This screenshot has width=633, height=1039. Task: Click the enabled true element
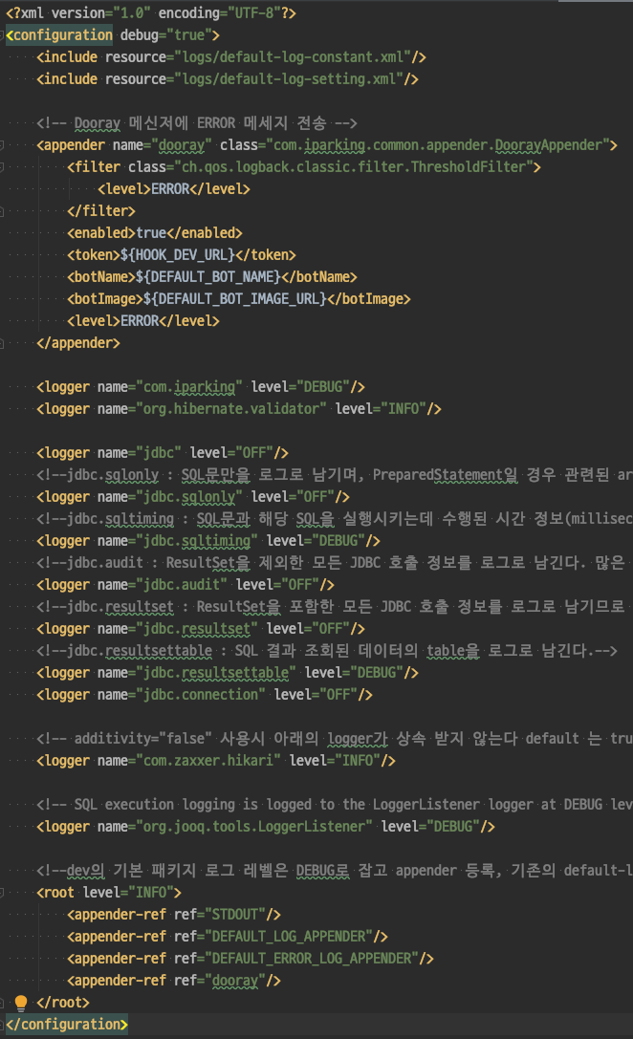click(155, 232)
